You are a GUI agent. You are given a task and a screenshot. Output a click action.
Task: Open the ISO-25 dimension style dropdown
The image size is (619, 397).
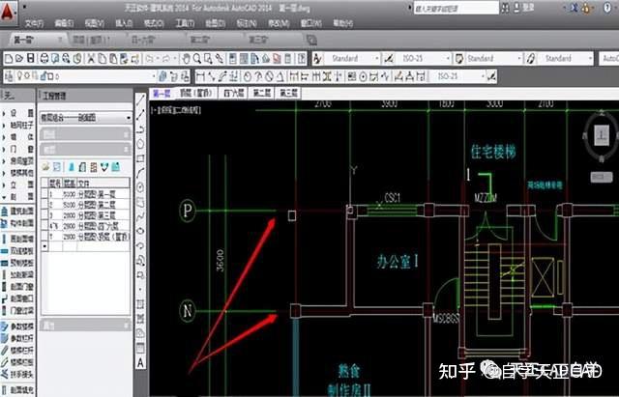coord(424,58)
